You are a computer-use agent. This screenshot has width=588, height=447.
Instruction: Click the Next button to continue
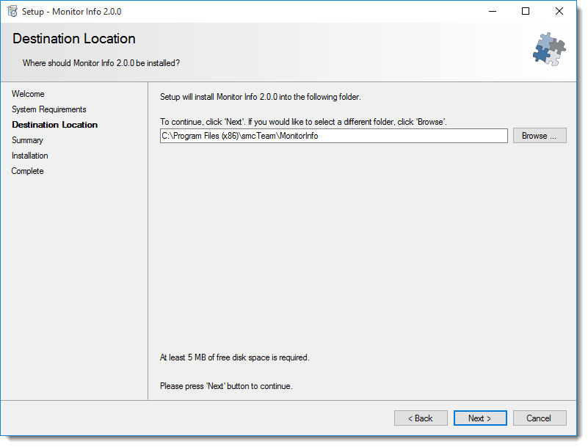480,418
